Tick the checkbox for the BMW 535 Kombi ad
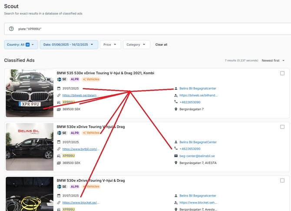The height and width of the screenshot is (211, 291). tap(282, 73)
